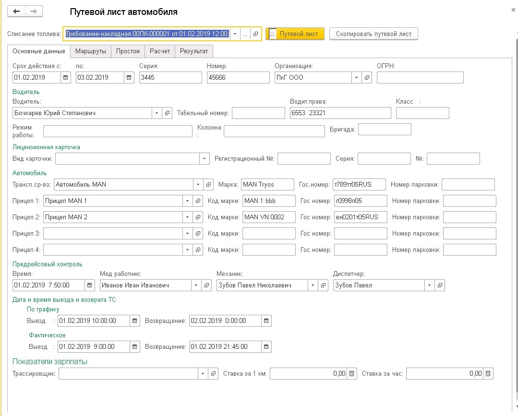Open the Списание топлива document link icon

(x=255, y=34)
